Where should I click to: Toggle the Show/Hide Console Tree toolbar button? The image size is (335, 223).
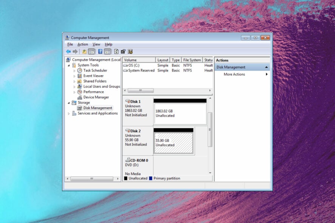tap(92, 51)
